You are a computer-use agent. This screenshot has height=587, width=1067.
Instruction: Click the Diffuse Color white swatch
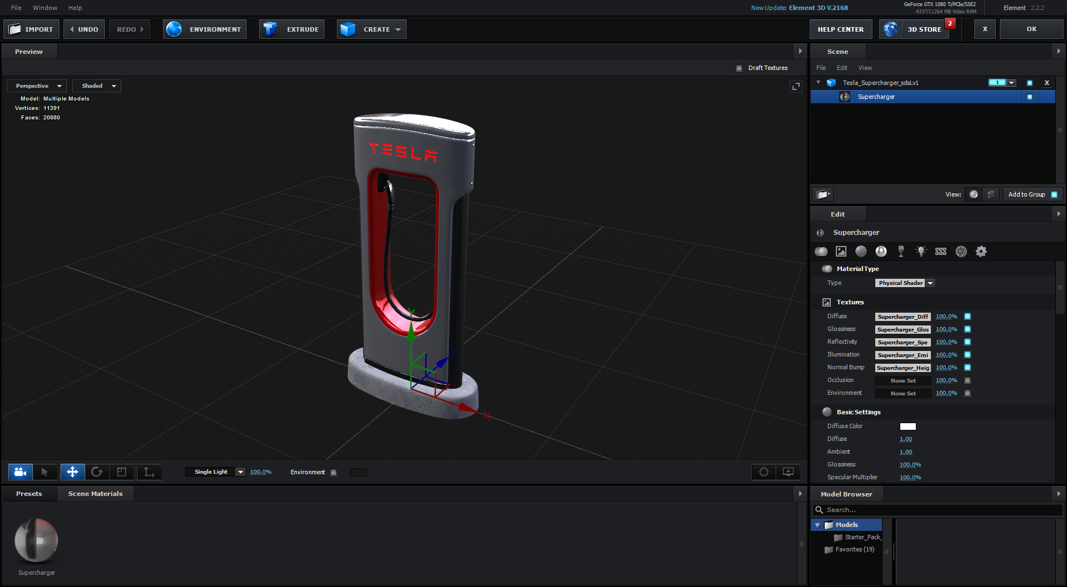tap(908, 427)
